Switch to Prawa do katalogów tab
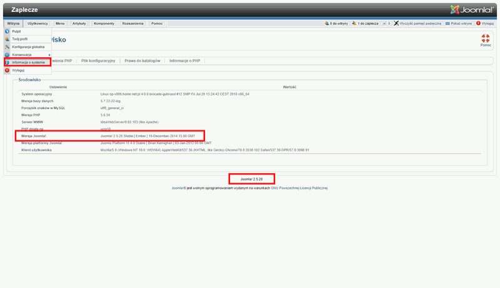This screenshot has width=500, height=288. (x=142, y=60)
